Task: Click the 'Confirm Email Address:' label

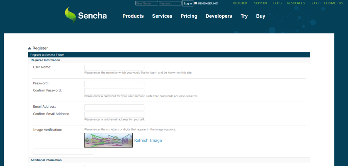Action: point(51,114)
